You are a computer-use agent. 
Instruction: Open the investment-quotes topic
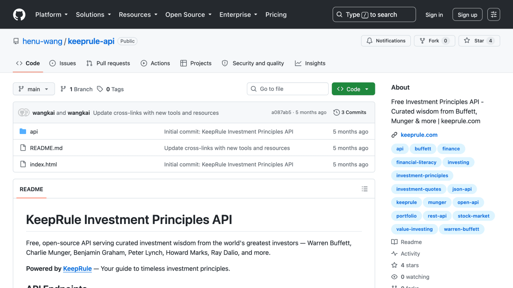(x=419, y=189)
